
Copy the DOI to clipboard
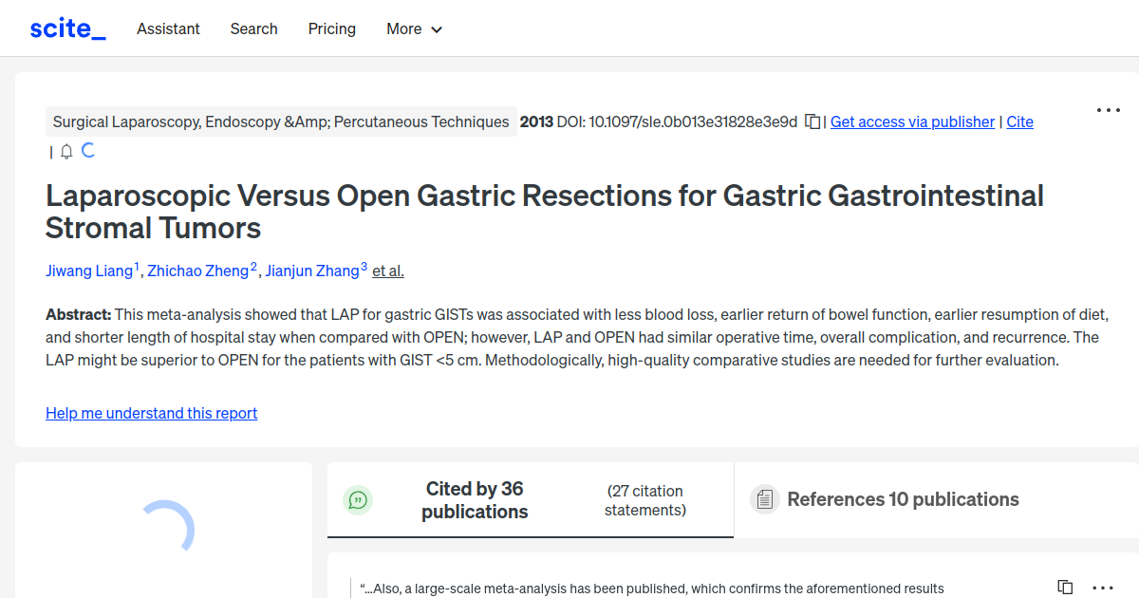(x=812, y=121)
